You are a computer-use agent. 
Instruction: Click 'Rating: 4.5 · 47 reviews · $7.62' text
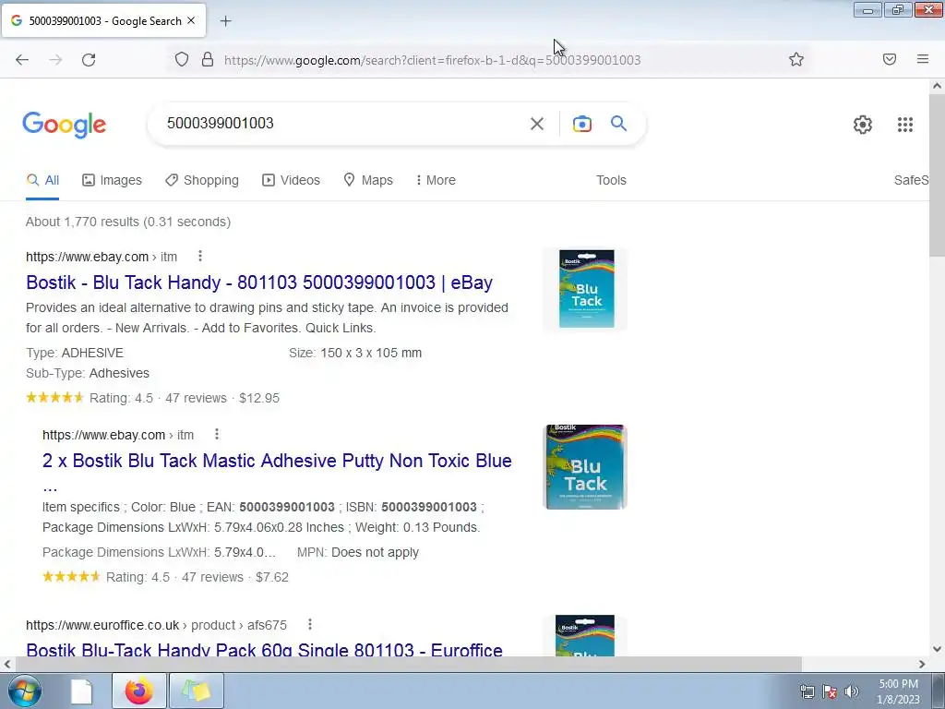click(197, 577)
